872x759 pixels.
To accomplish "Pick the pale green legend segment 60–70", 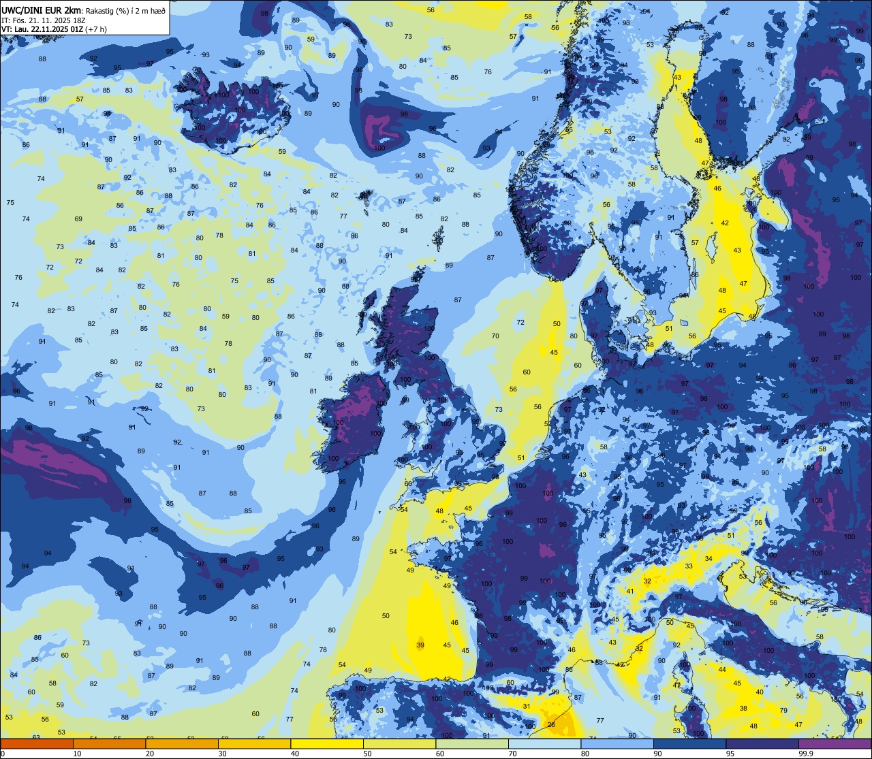I will 472,743.
